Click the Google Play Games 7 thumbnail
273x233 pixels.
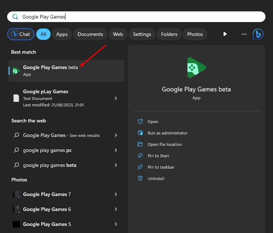tap(16, 194)
